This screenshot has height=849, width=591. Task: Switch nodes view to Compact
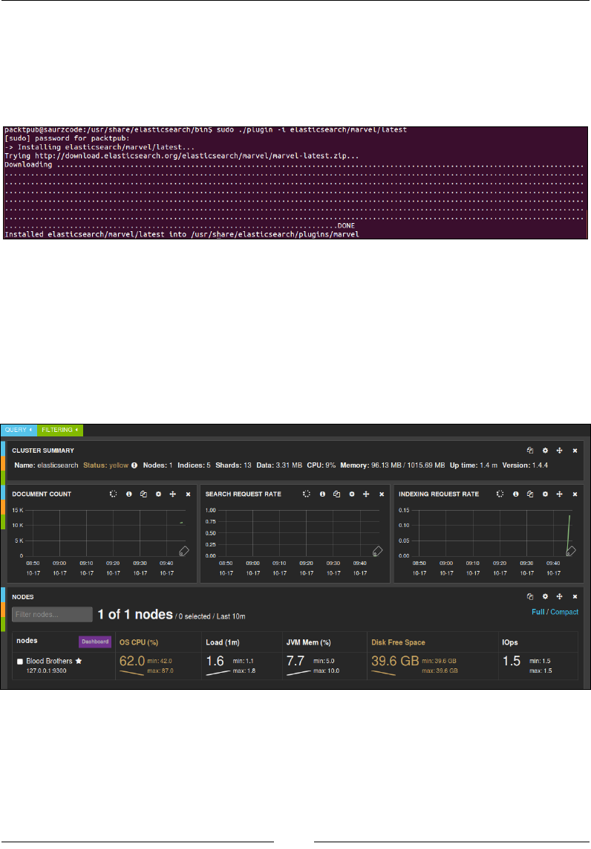click(x=564, y=612)
